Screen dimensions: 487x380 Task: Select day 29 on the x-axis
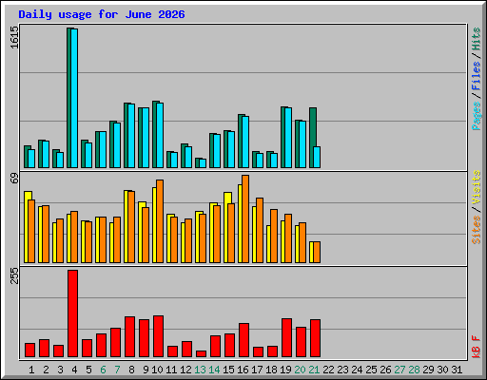coord(428,370)
